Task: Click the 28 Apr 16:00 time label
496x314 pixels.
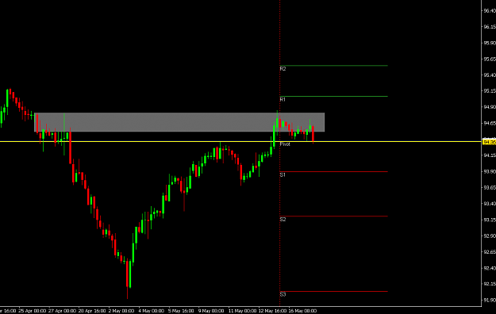Action: [92, 311]
